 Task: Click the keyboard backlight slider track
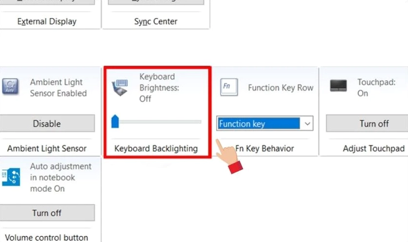pos(161,121)
